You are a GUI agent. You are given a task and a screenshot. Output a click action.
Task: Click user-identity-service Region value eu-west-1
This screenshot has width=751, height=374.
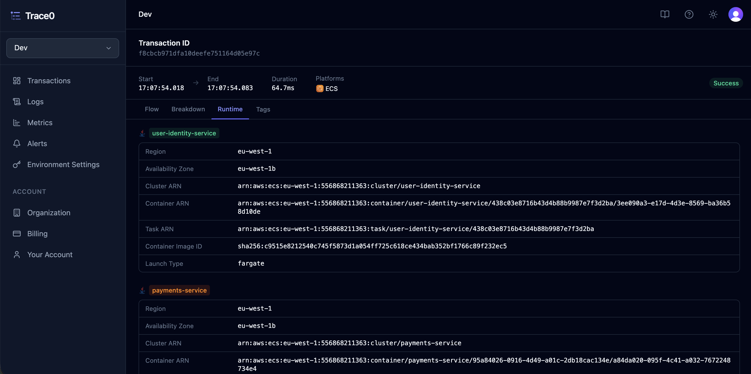pos(255,151)
